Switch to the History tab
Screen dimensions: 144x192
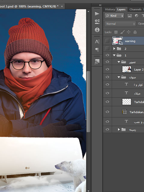click(110, 9)
